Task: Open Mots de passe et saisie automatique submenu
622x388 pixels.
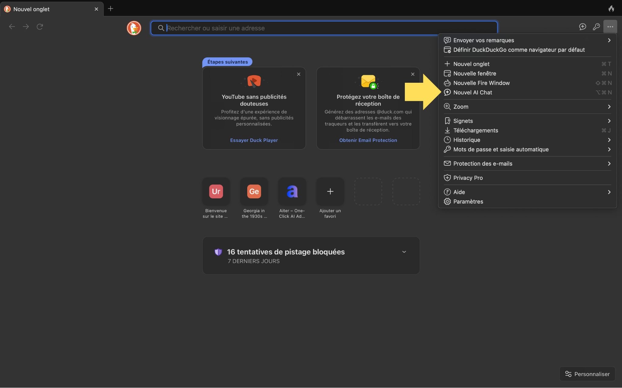Action: pos(527,149)
